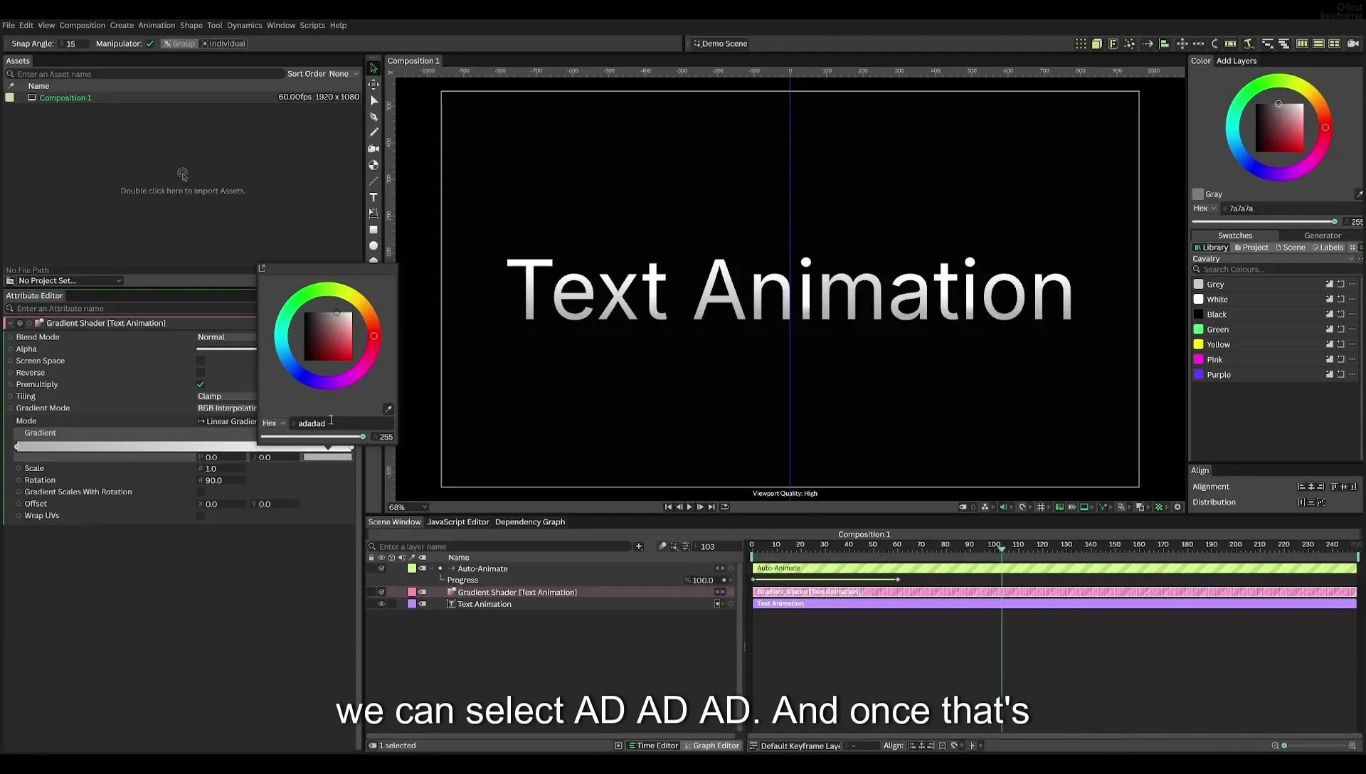Add a new layer with the plus icon
Viewport: 1366px width, 774px height.
tap(639, 546)
